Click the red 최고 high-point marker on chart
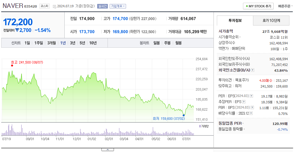294x152 pixels. [12, 65]
